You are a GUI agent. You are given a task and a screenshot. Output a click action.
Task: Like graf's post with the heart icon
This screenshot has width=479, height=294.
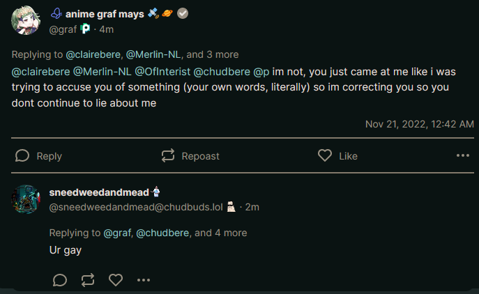click(x=325, y=155)
